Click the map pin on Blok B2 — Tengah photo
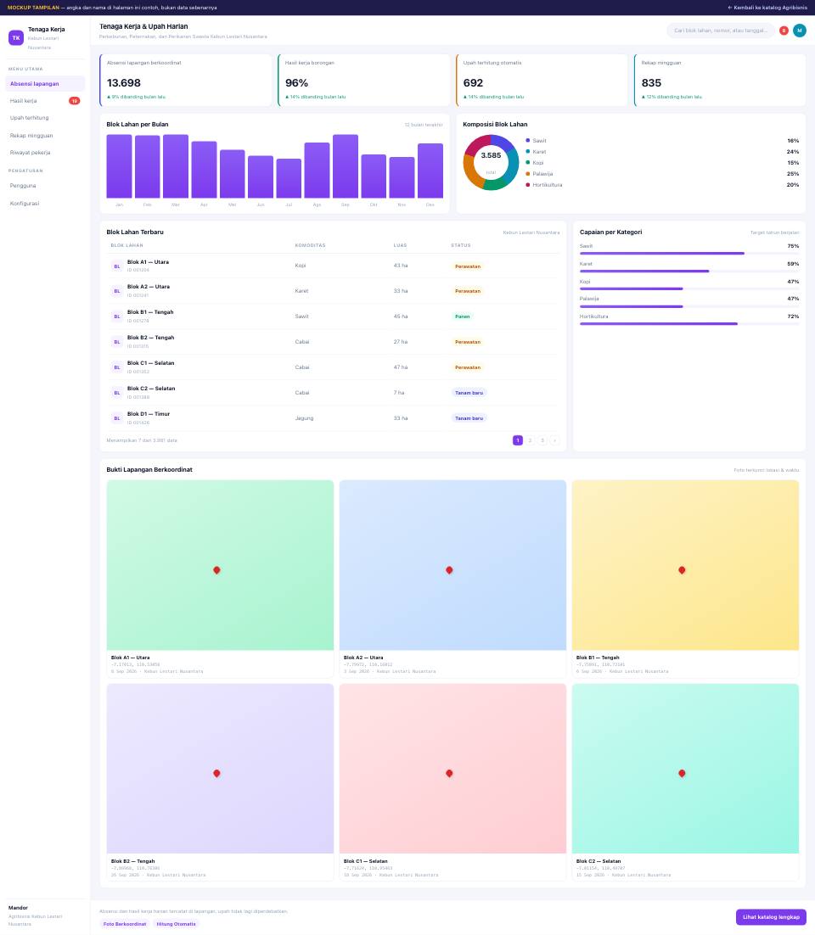 coord(216,774)
